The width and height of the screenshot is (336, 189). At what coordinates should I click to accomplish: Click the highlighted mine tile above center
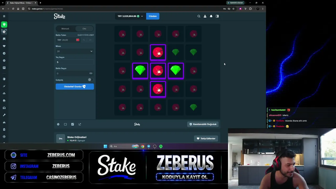click(158, 52)
